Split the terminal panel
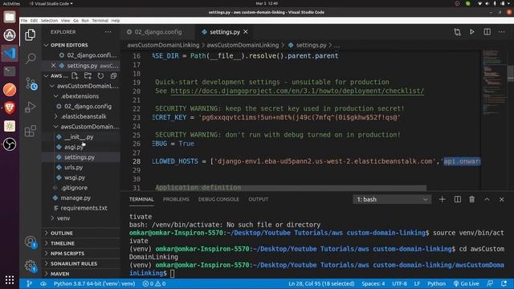Screen dimensions: 514x289 (x=457, y=199)
